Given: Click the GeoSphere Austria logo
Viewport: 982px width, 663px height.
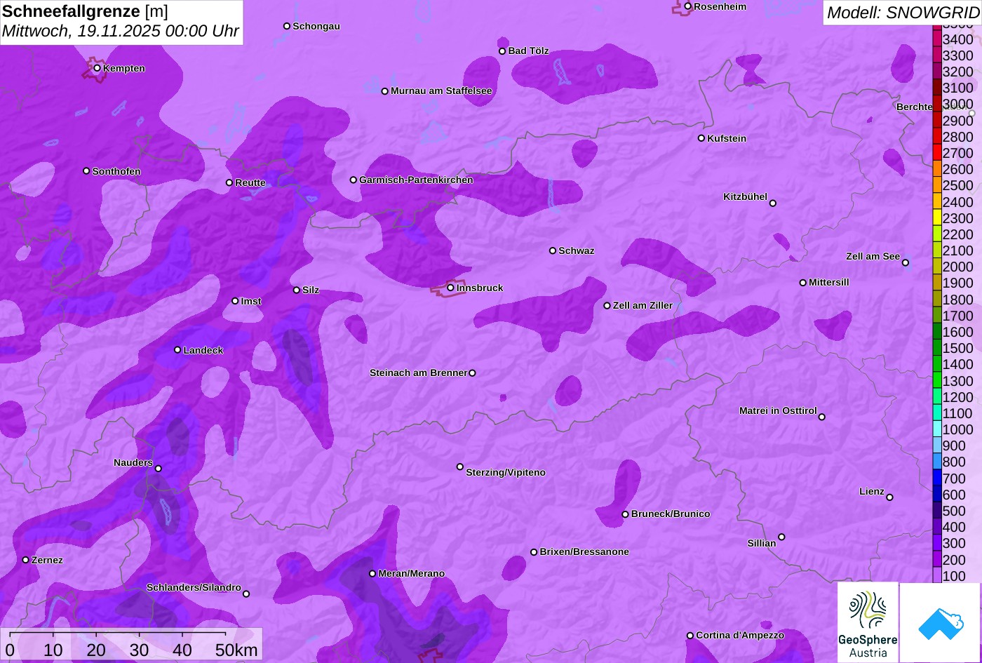Looking at the screenshot, I should pos(868,622).
